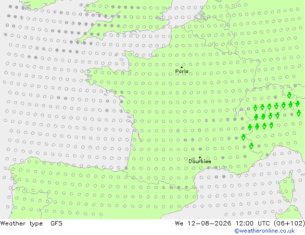305x235 pixels.
Task: Open the weatheronline.co.uk link
Action: click(265, 231)
